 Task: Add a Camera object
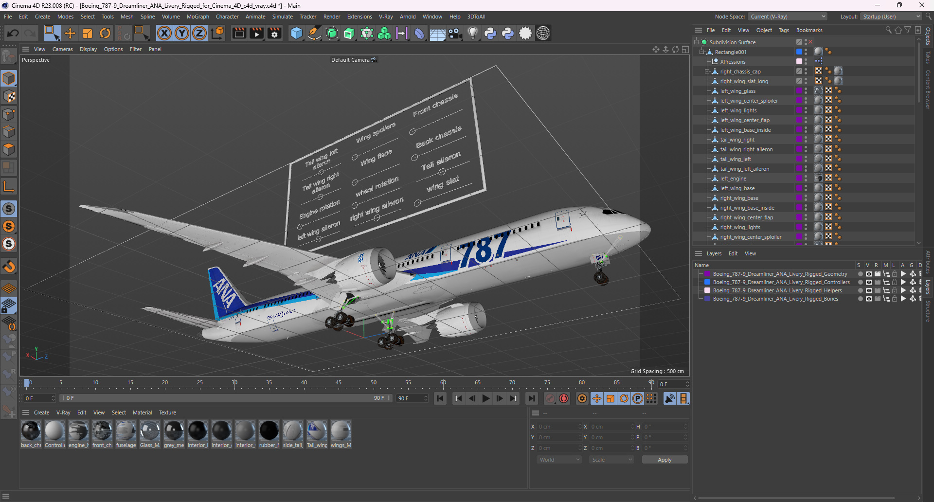pos(455,33)
